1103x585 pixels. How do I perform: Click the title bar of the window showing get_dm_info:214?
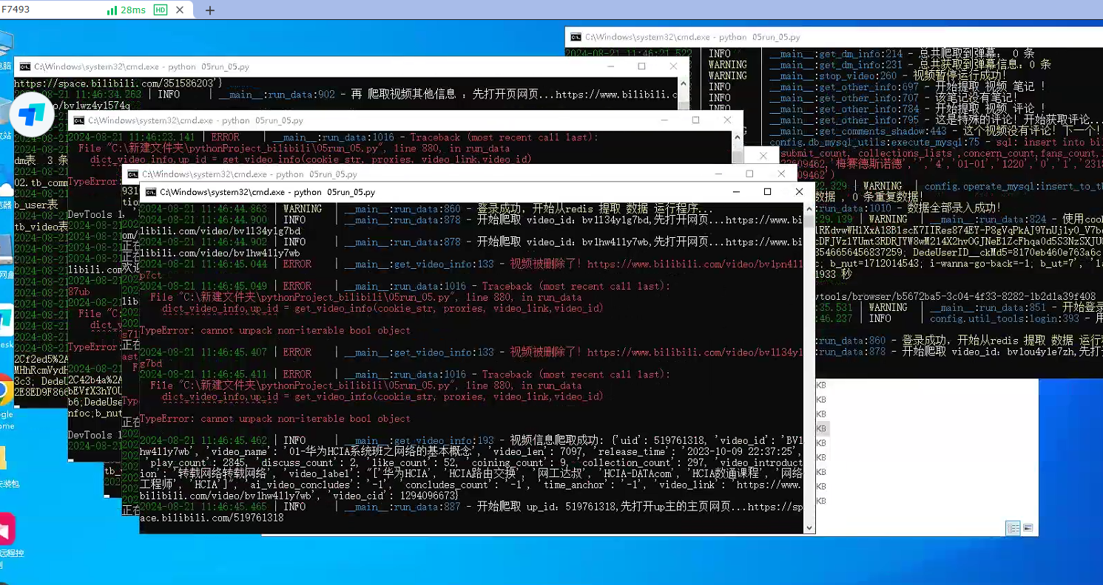834,37
